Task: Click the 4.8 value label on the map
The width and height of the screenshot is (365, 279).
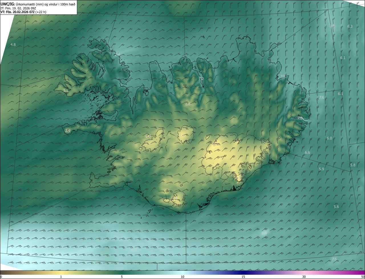Action: tap(13, 45)
